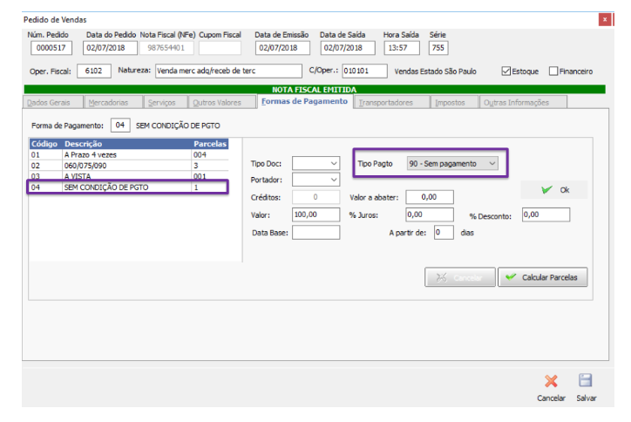Click the Nota Fiscal (NFe) field
Viewport: 631px width, 422px height.
click(x=166, y=48)
